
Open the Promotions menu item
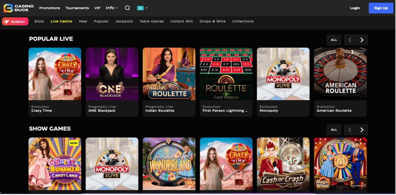49,8
